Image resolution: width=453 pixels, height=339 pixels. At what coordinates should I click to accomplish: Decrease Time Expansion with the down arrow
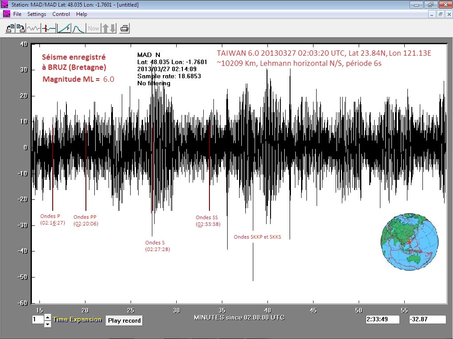click(x=48, y=324)
